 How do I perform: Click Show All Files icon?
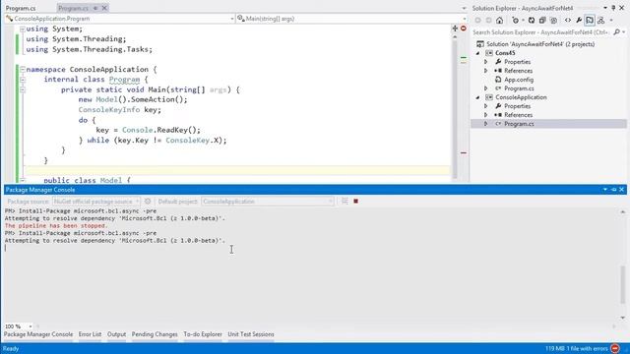553,21
